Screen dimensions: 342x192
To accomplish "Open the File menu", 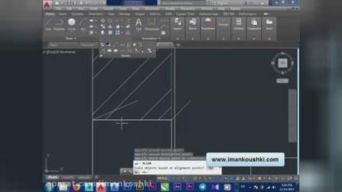I will pyautogui.click(x=58, y=9).
